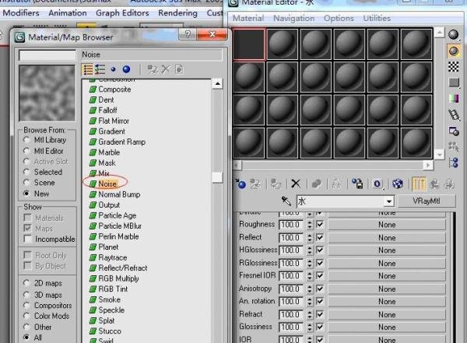Toggle the Incompatible checkbox
Viewport: 467px width, 343px height.
tap(26, 239)
